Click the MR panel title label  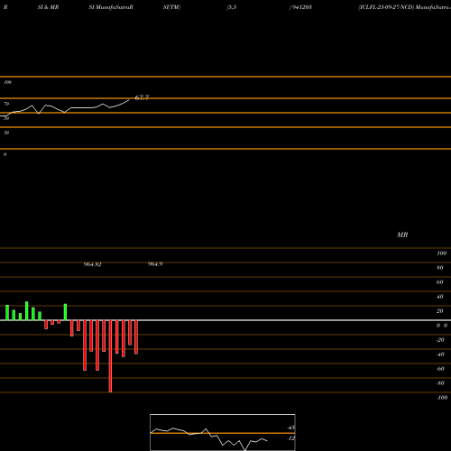(402, 235)
